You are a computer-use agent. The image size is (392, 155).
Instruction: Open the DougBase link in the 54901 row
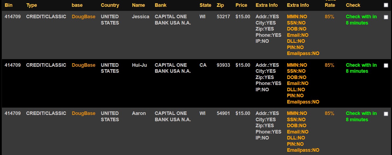point(83,113)
